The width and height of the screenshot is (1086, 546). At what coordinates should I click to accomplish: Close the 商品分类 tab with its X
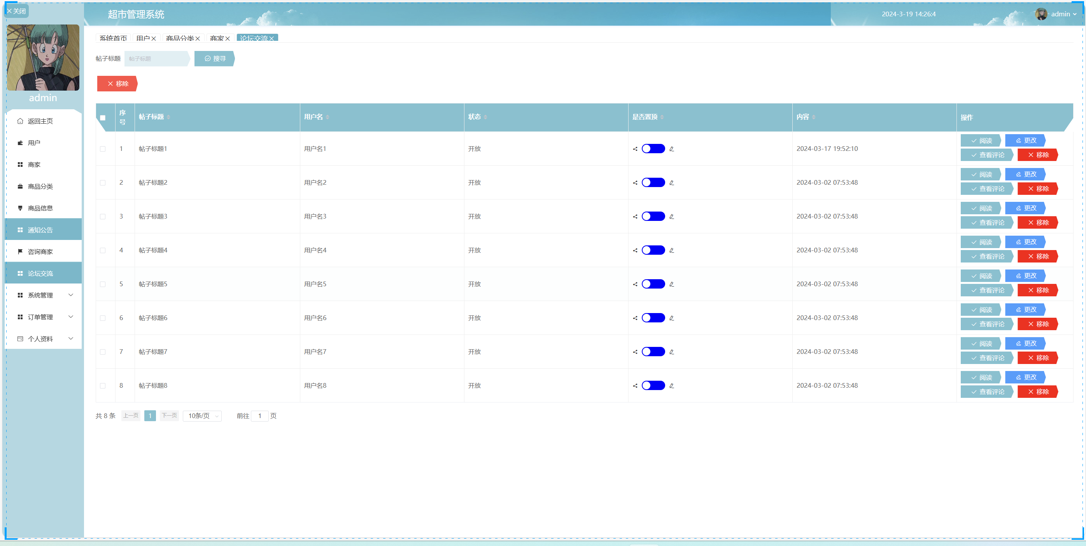197,38
